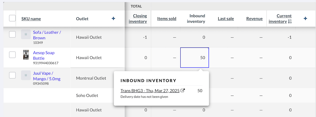
Task: Open the Trans BHG3 transfer link
Action: pyautogui.click(x=150, y=91)
